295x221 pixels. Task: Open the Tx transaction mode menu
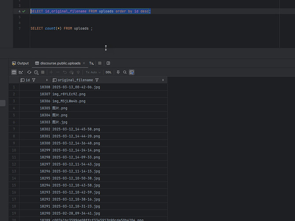[91, 63]
